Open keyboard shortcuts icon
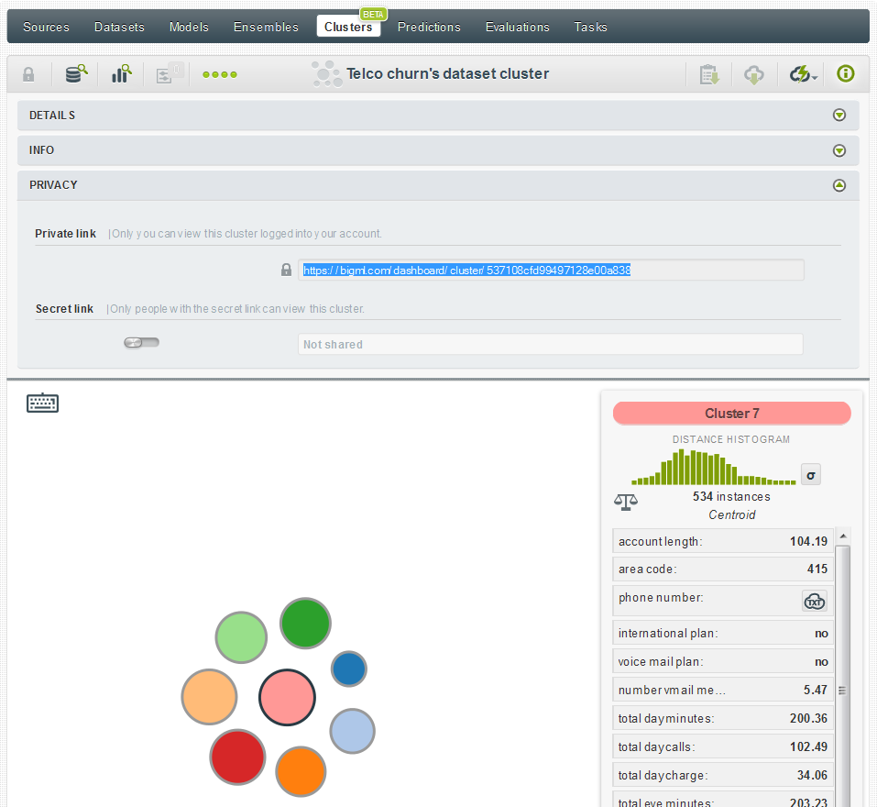 tap(42, 403)
